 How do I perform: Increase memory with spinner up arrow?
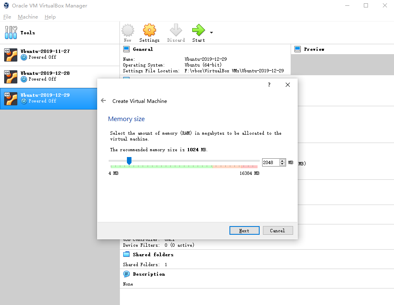282,161
